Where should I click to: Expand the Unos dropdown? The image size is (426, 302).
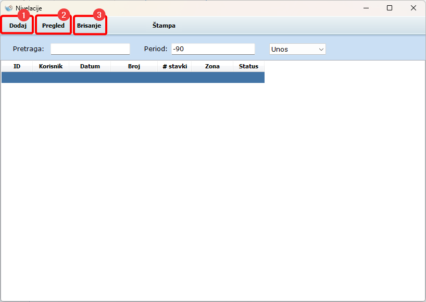tap(297, 49)
